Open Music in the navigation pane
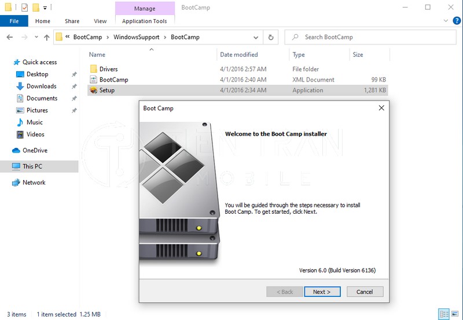The image size is (463, 320). click(35, 122)
